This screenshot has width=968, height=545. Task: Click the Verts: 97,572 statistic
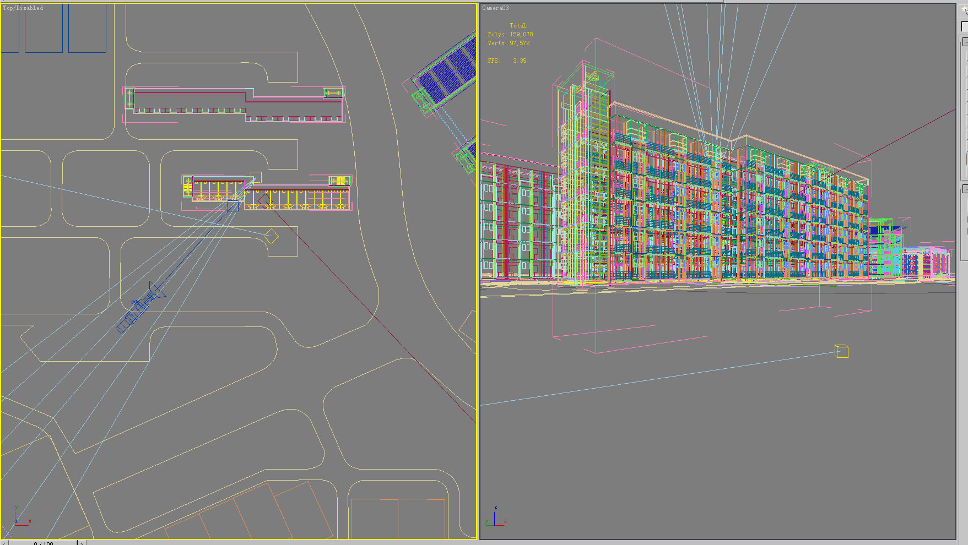click(509, 43)
